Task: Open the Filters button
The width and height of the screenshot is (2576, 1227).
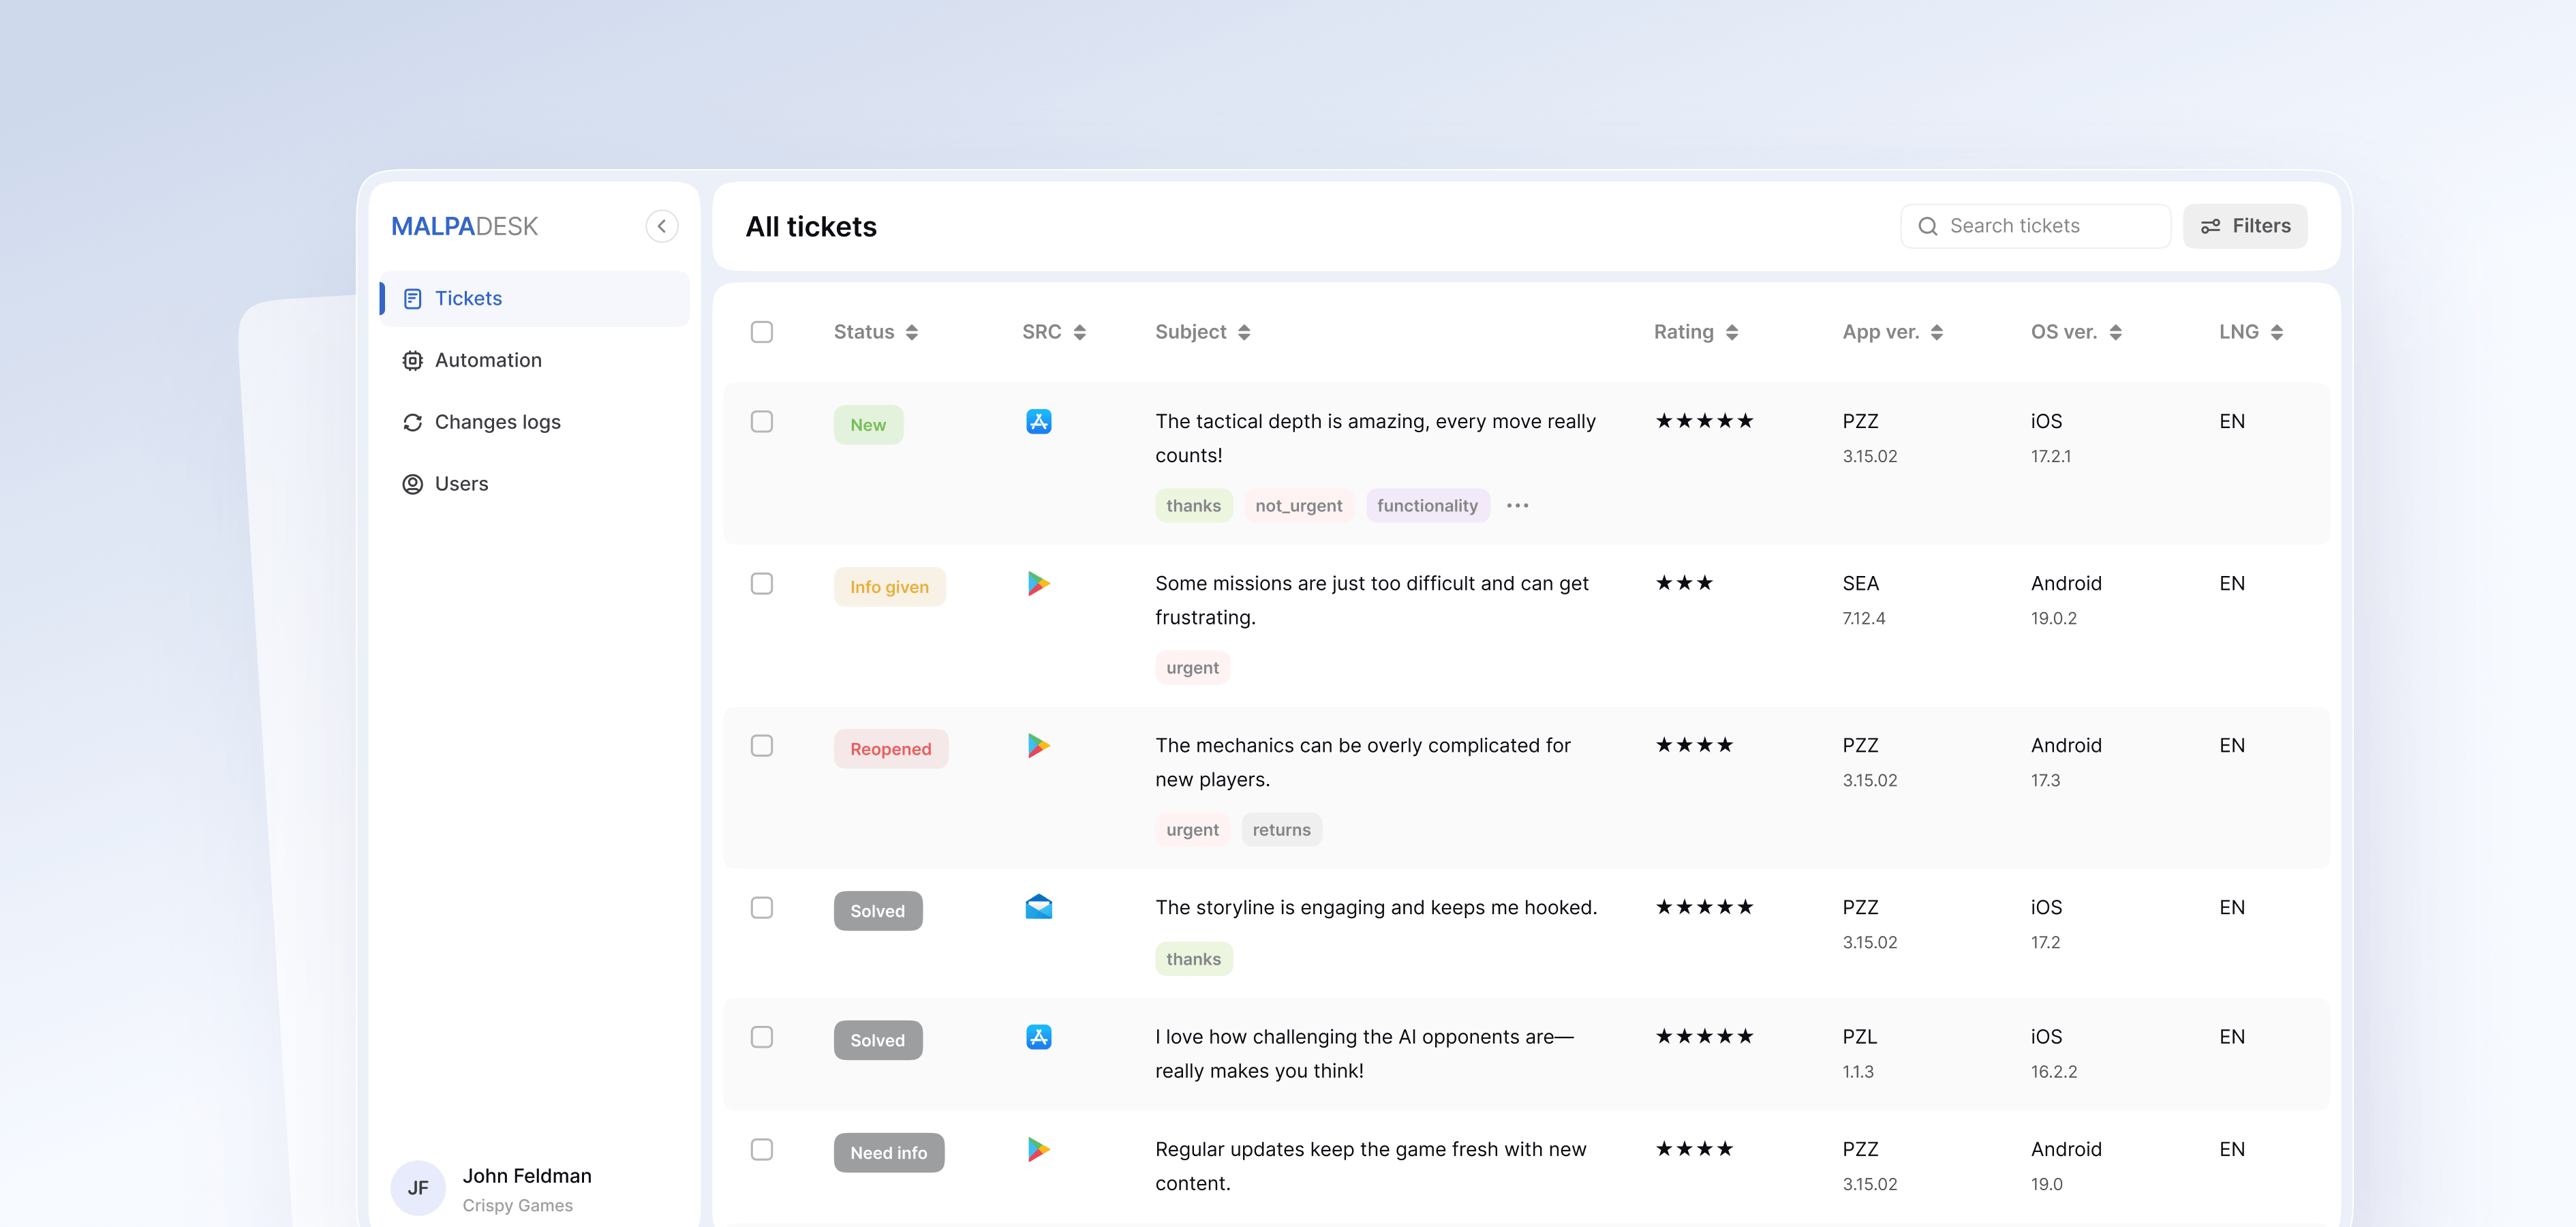Action: click(x=2245, y=226)
